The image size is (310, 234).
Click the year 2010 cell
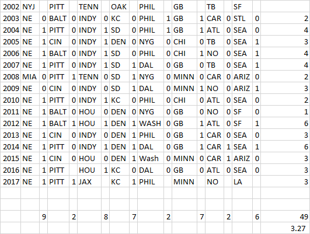coord(11,100)
